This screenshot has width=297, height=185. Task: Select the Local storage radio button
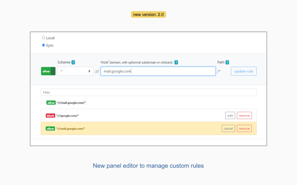tap(44, 38)
